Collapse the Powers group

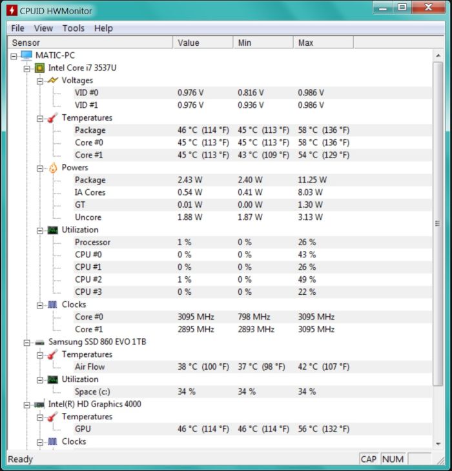(40, 168)
